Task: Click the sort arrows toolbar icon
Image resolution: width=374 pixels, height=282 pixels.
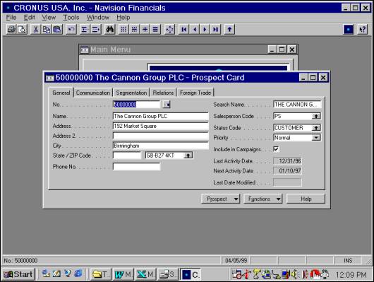Action: pos(169,30)
